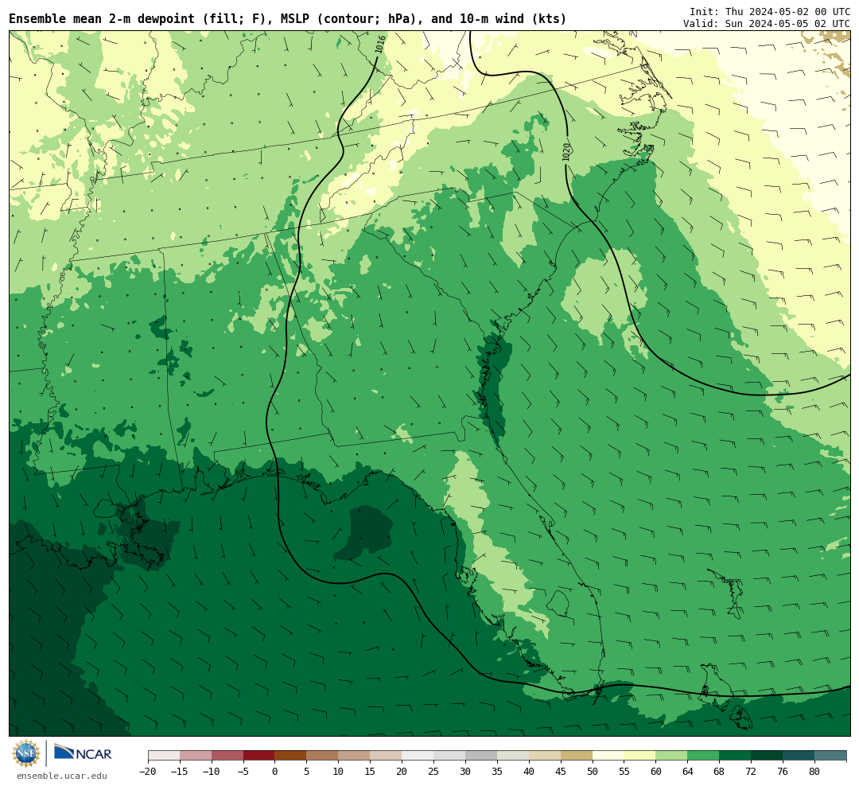Viewport: 859px width, 786px height.
Task: Click the -15 to -10 colorbar swatch
Action: coord(196,756)
